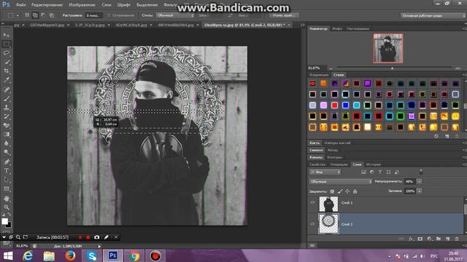This screenshot has height=262, width=467.
Task: Open Skype from the Windows taskbar
Action: click(91, 255)
